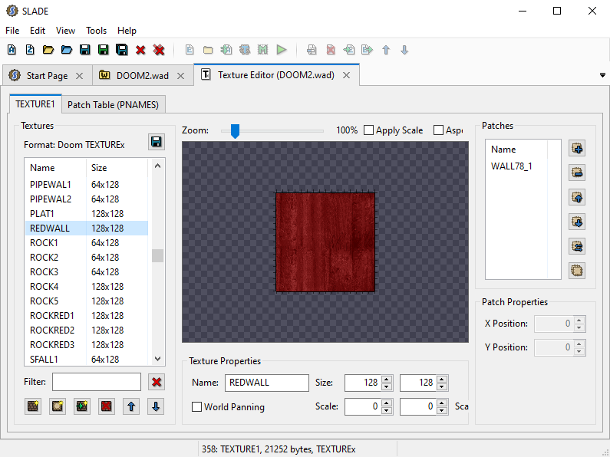610x457 pixels.
Task: Increase texture width with stepper up arrow
Action: click(x=387, y=378)
